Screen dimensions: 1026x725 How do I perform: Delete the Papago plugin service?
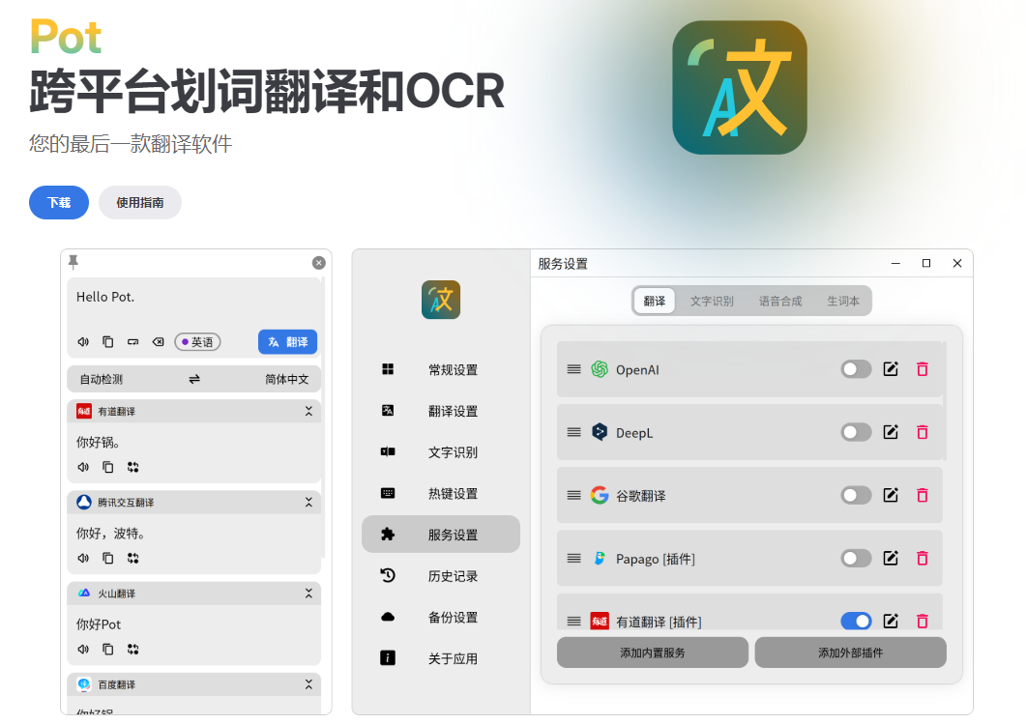(x=923, y=558)
